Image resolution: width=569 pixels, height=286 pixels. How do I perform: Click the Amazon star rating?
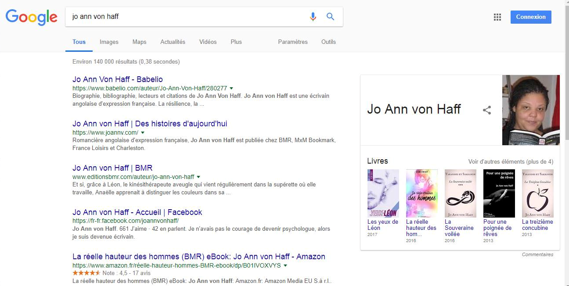pyautogui.click(x=86, y=273)
